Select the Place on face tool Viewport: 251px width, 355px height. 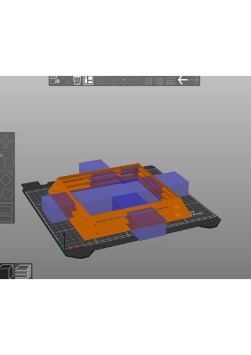7,194
